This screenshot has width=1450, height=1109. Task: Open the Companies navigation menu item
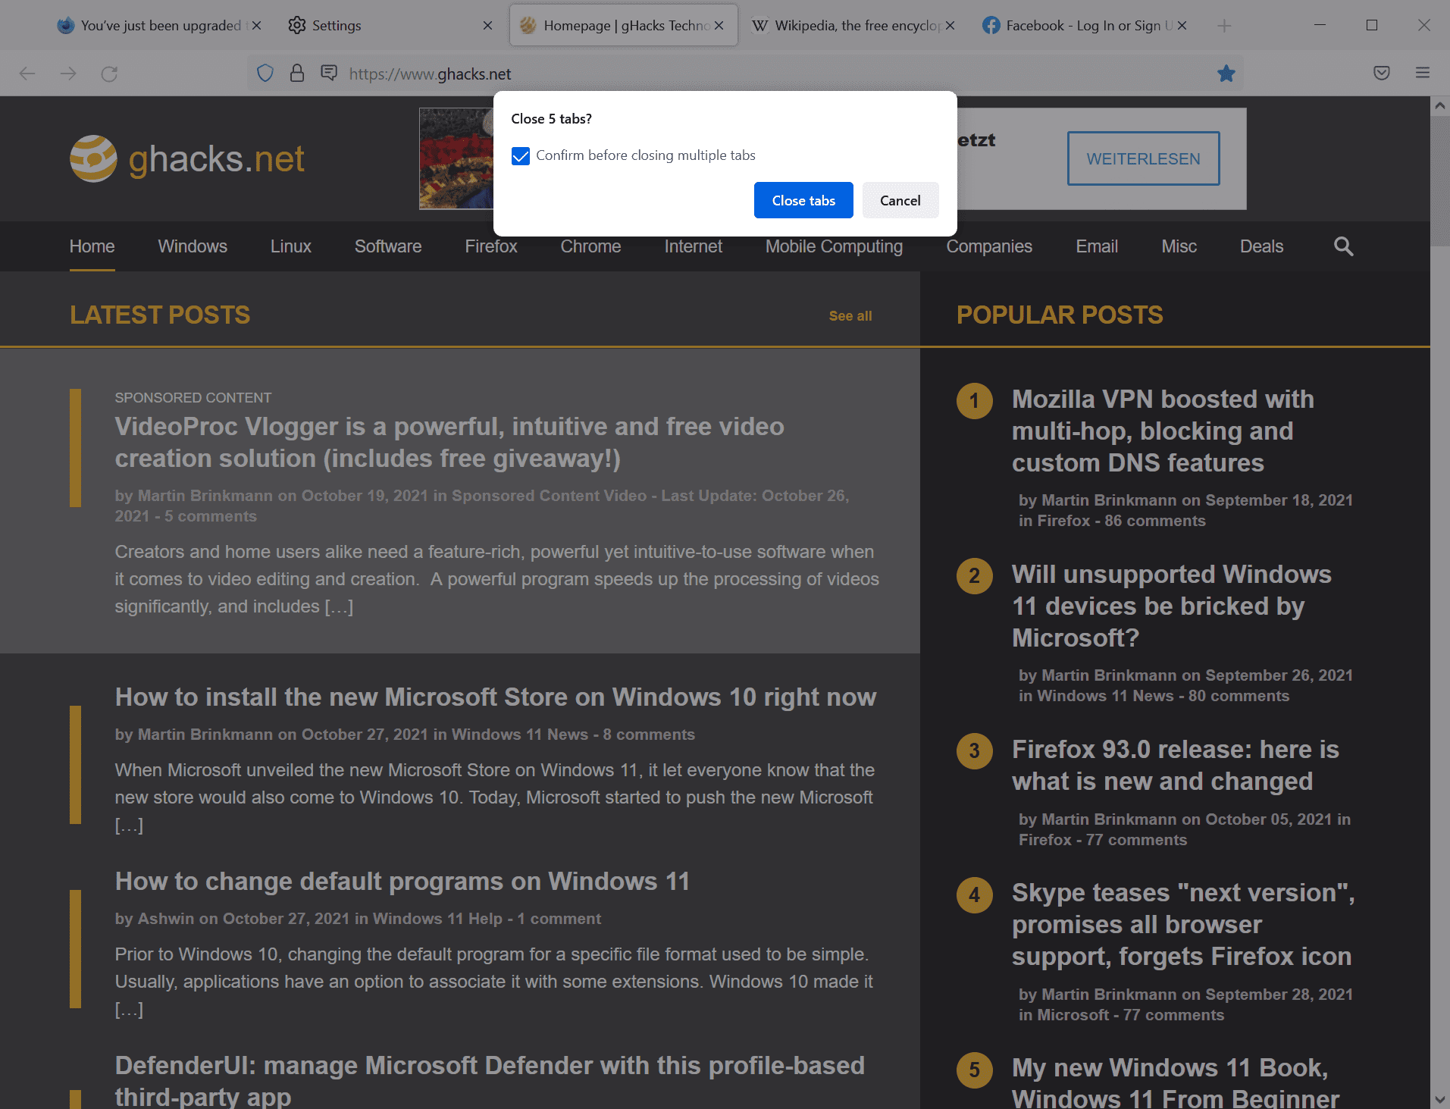pyautogui.click(x=989, y=246)
